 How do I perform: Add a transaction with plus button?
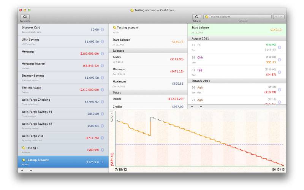pyautogui.click(x=192, y=106)
